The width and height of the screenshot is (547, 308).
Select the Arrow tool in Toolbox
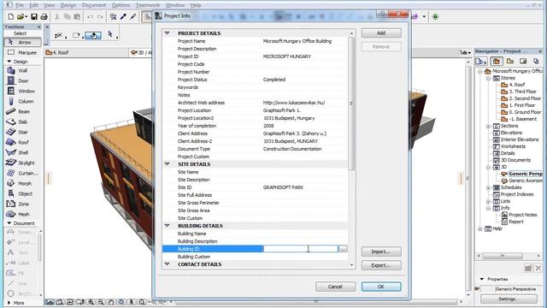pos(22,42)
